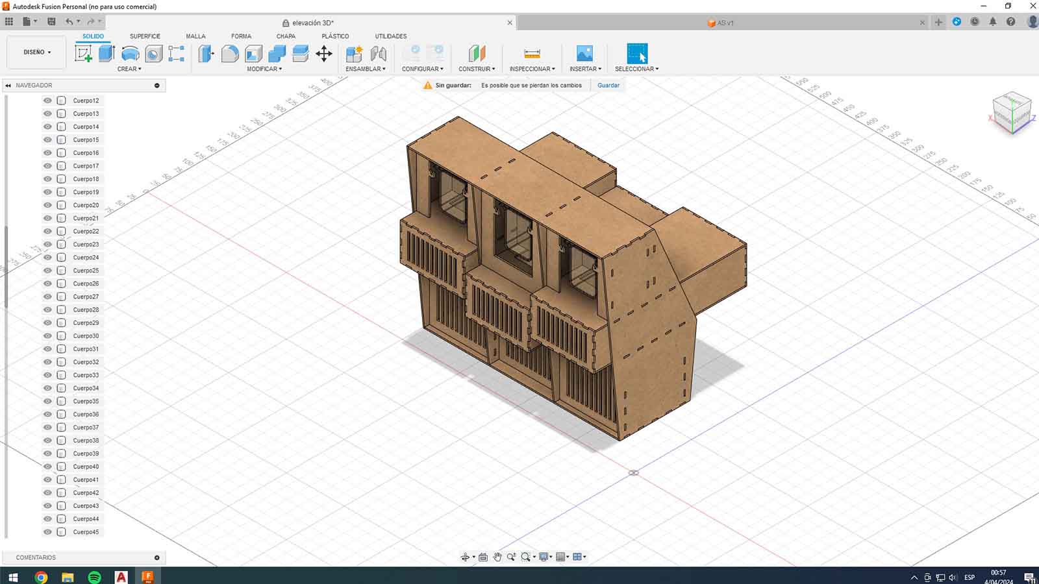The image size is (1039, 584).
Task: Open the notifications bell
Action: [x=993, y=21]
